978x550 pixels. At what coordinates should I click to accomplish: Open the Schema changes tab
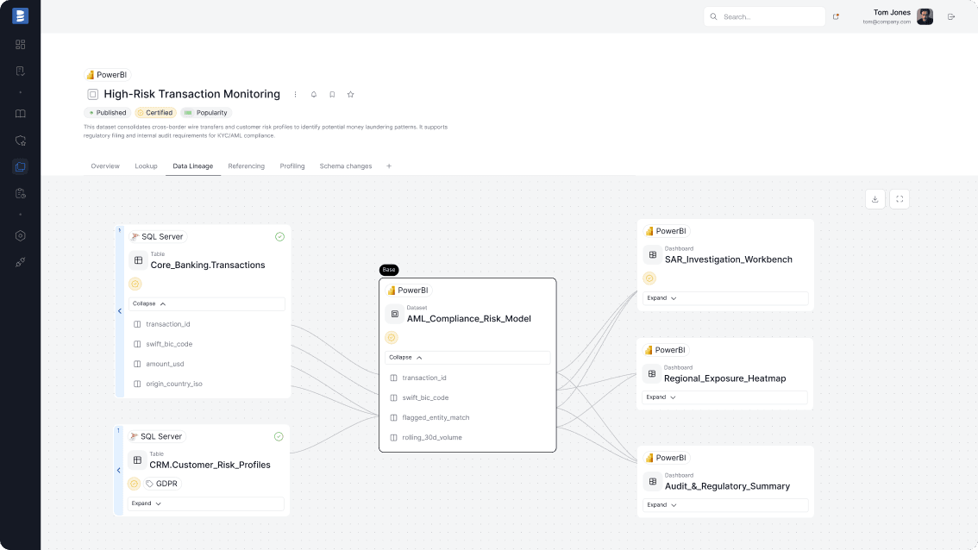[x=345, y=166]
